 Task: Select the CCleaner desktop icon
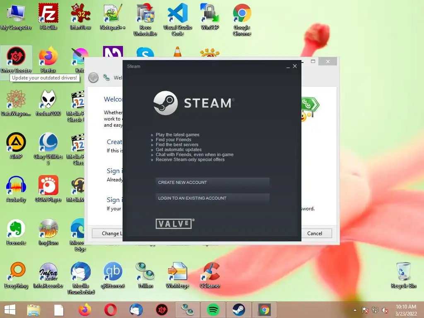[x=210, y=275]
